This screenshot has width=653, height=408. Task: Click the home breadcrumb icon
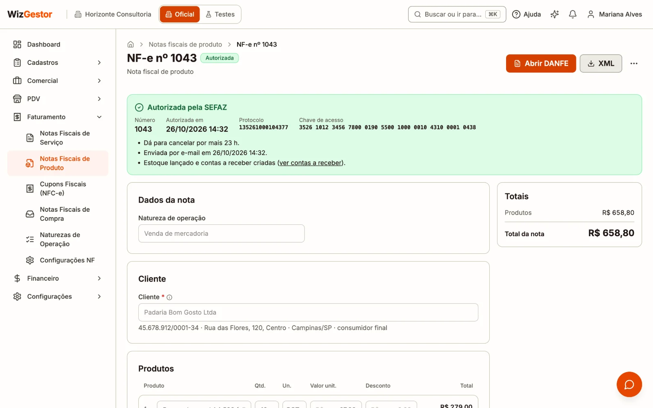131,44
